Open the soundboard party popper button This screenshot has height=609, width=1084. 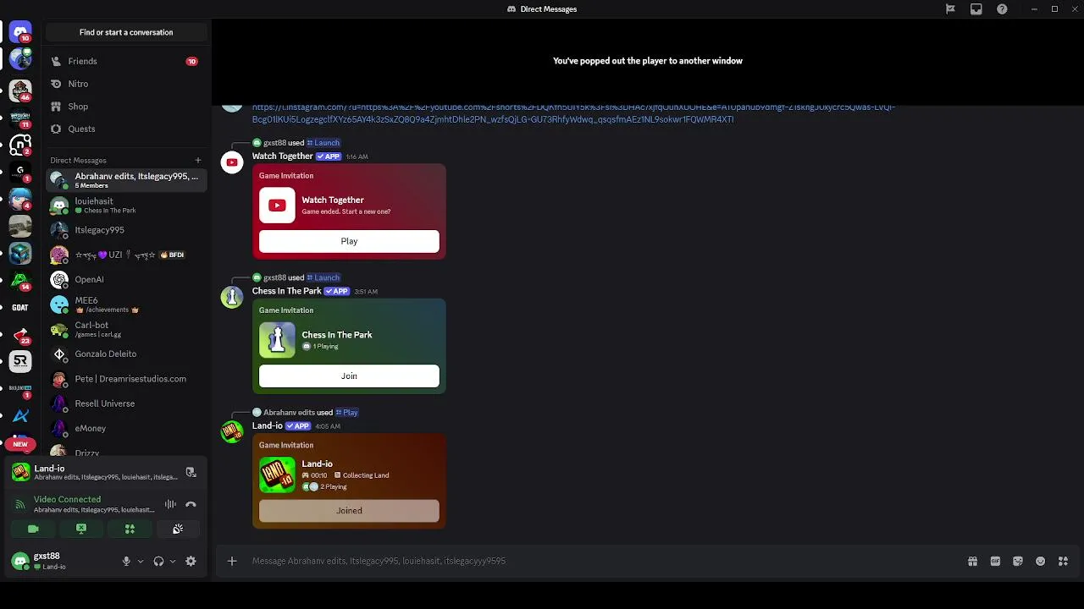[178, 529]
